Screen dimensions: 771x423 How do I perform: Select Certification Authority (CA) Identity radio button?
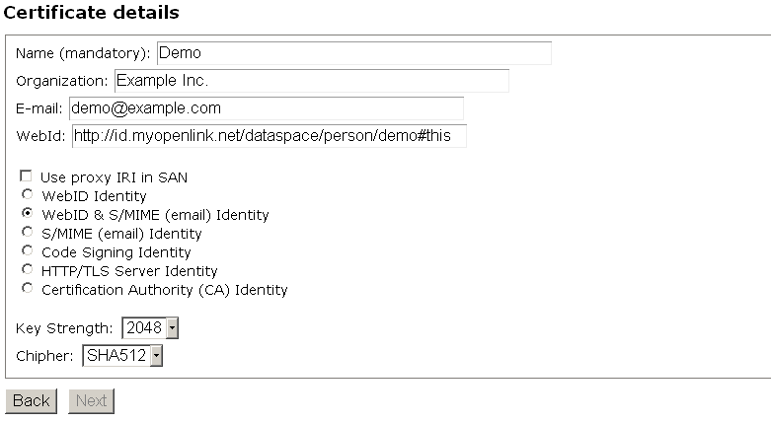27,289
